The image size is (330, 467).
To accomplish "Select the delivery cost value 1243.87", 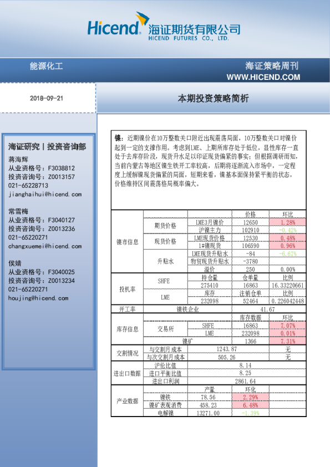I will (227, 349).
